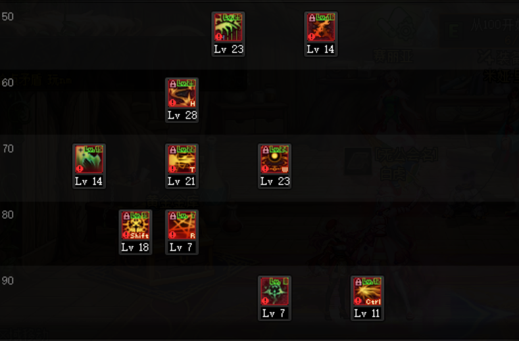
Task: Toggle the lock on the Ctrl skill
Action: point(358,282)
